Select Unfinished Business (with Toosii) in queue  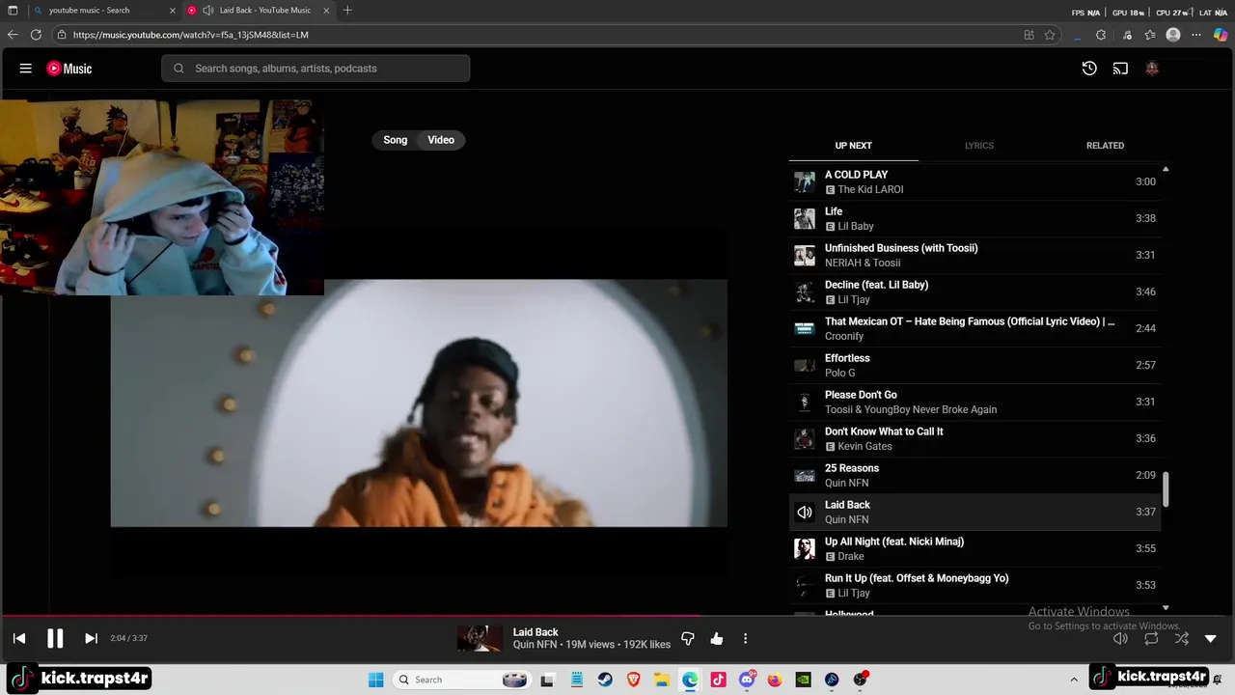tap(974, 255)
